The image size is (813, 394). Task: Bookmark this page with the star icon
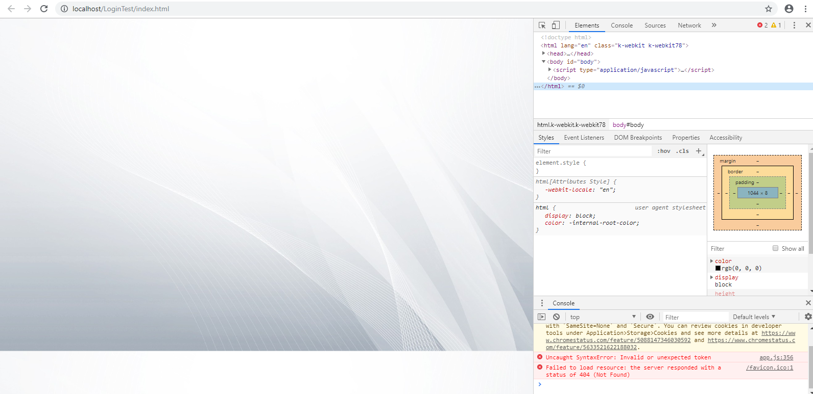click(x=769, y=9)
